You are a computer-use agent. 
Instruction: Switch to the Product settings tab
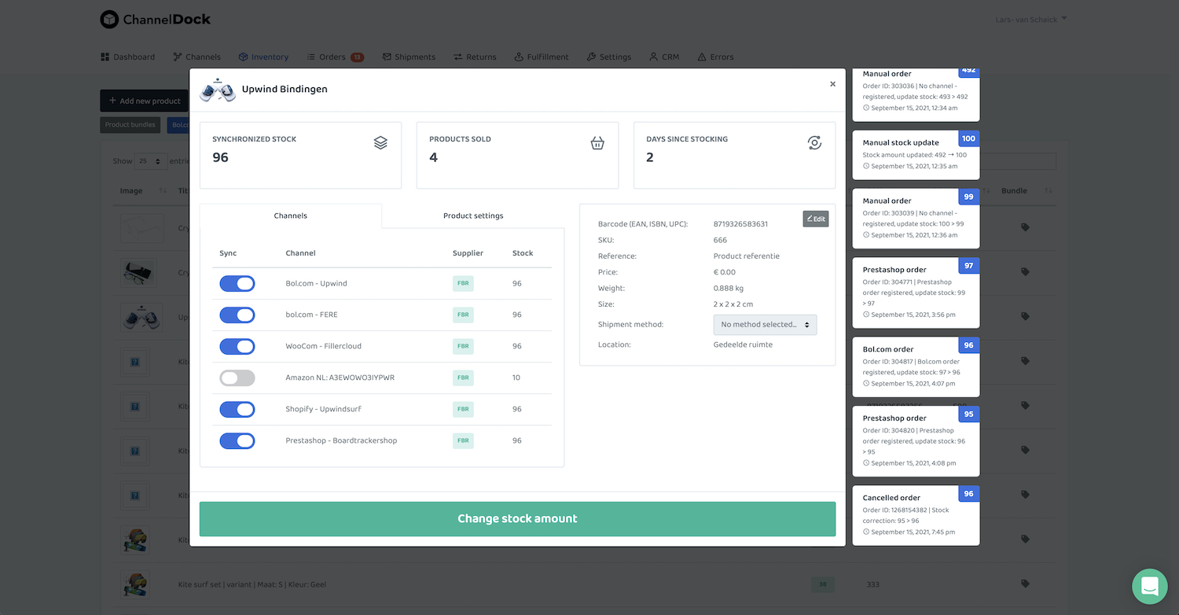[473, 215]
